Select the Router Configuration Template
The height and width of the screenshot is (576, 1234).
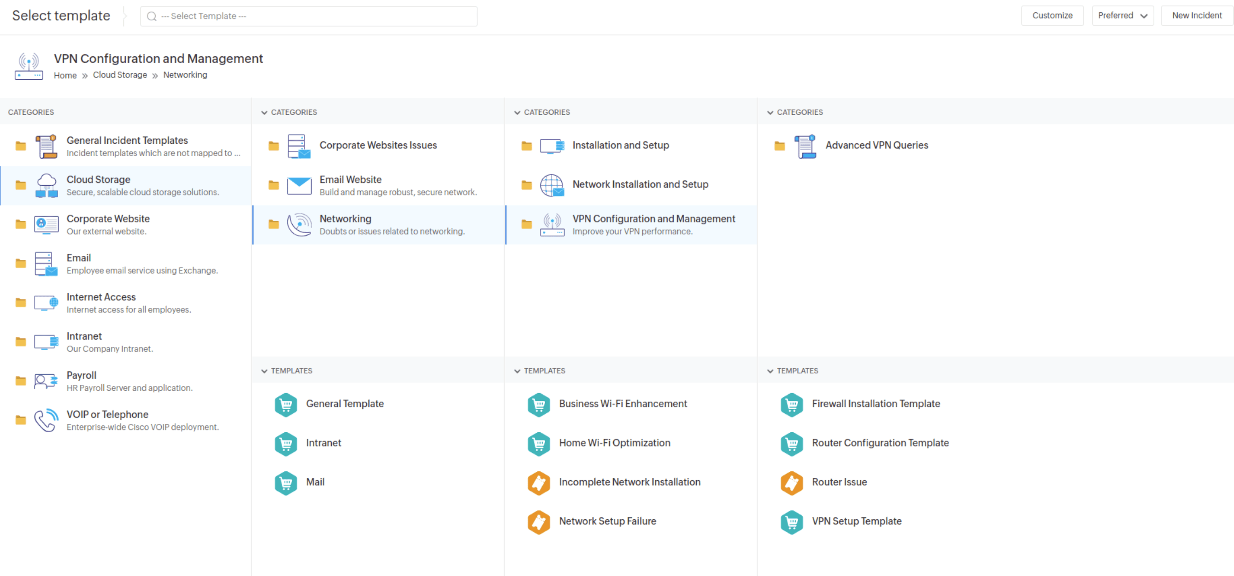[880, 443]
